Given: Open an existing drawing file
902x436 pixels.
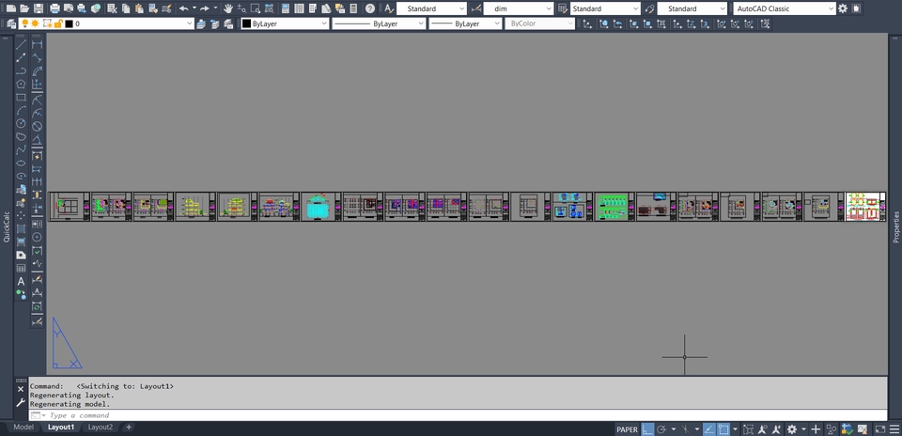Looking at the screenshot, I should point(24,8).
